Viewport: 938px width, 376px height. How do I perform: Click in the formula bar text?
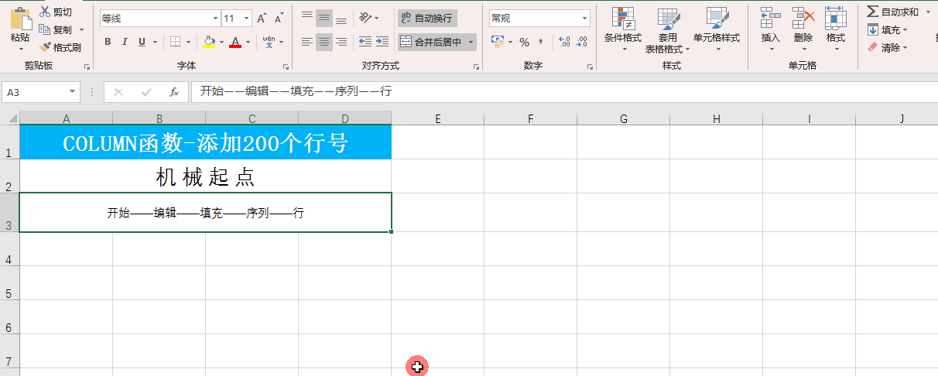(x=296, y=91)
